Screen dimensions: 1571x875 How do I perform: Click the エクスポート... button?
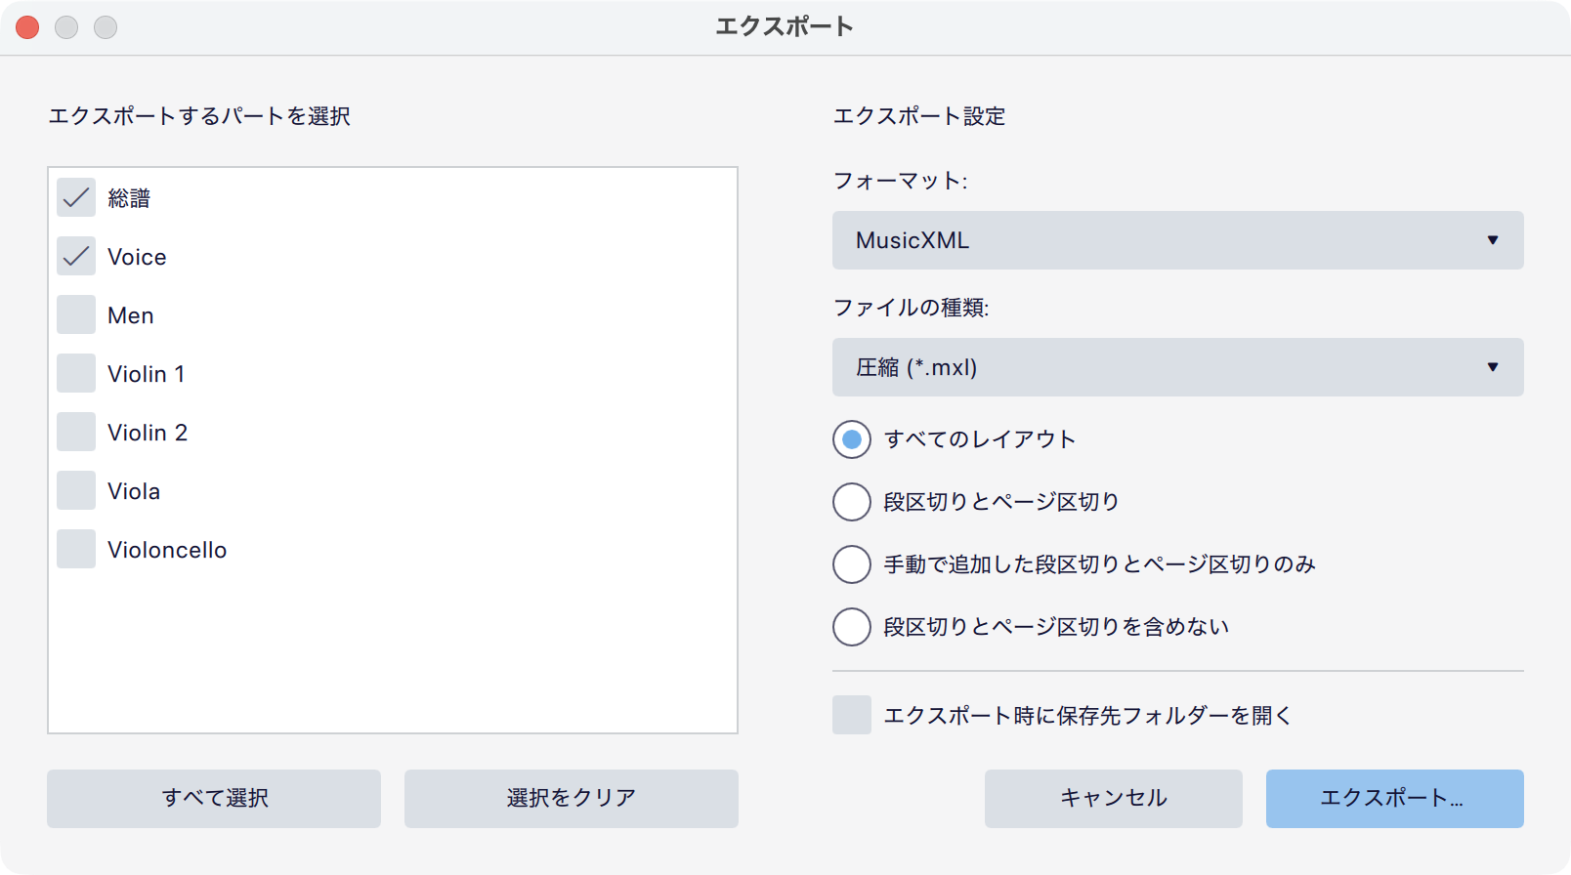pos(1395,799)
